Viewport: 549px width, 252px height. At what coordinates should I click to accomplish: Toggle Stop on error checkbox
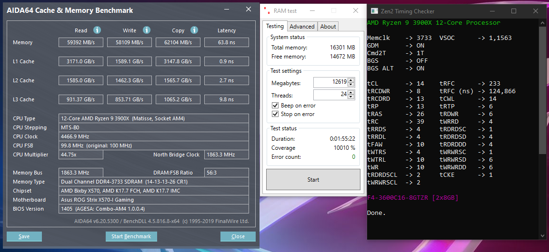pyautogui.click(x=275, y=114)
